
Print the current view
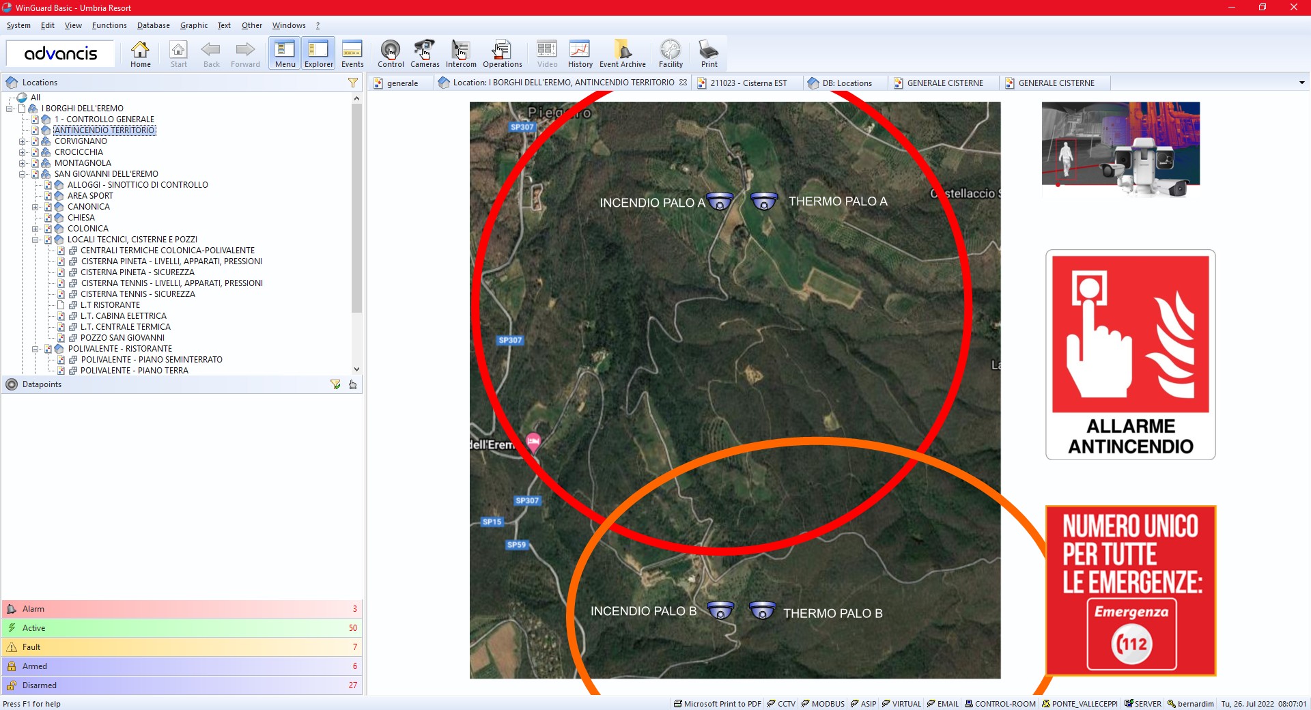709,54
